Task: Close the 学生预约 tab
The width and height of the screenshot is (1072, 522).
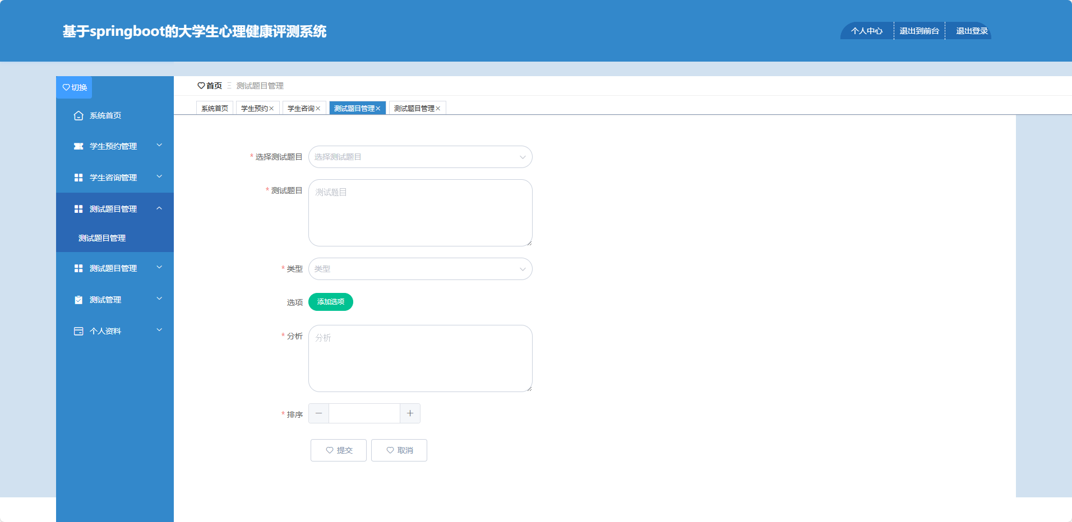Action: click(271, 109)
